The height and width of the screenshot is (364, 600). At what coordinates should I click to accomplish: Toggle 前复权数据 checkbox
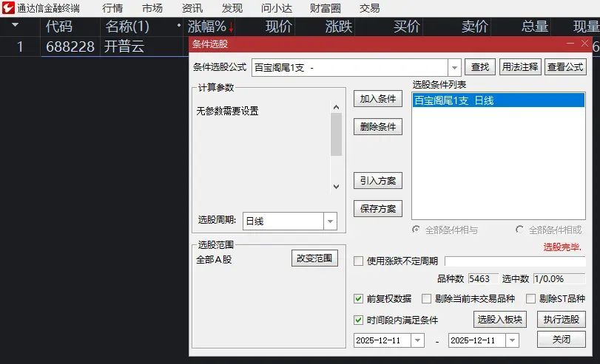(359, 298)
